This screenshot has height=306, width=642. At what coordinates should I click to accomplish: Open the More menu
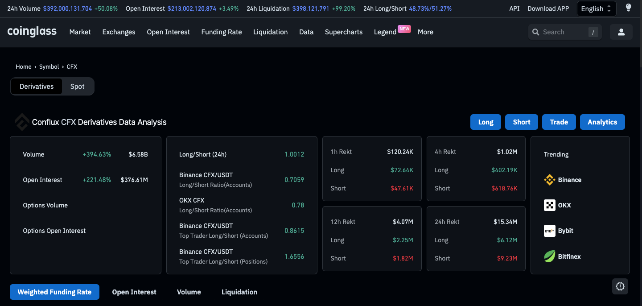tap(425, 32)
